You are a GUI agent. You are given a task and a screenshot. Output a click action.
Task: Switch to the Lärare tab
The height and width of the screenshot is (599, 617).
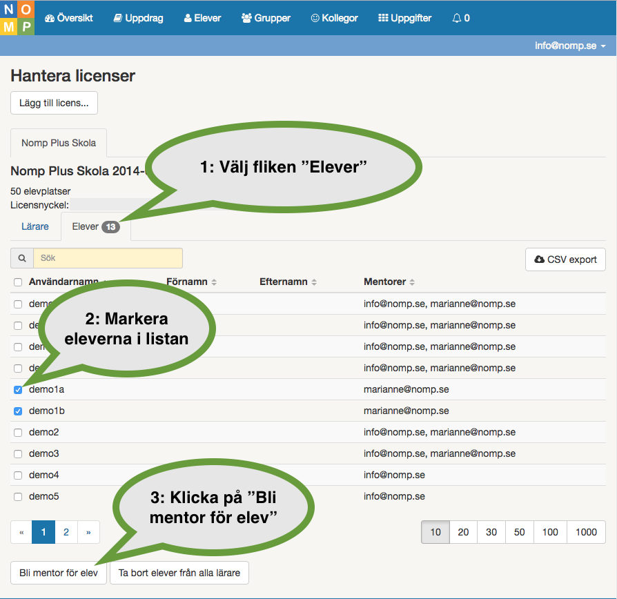pos(35,226)
